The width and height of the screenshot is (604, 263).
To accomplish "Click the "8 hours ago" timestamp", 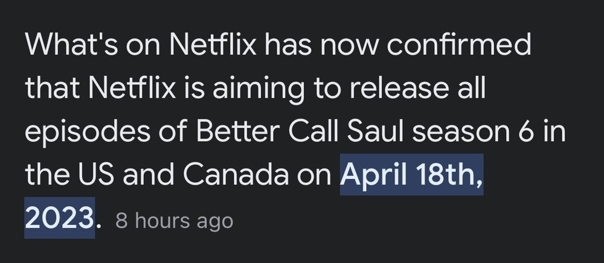I will tap(174, 220).
